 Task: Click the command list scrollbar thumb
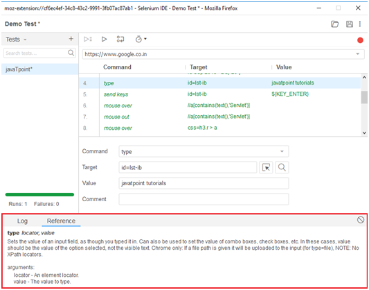[x=364, y=97]
